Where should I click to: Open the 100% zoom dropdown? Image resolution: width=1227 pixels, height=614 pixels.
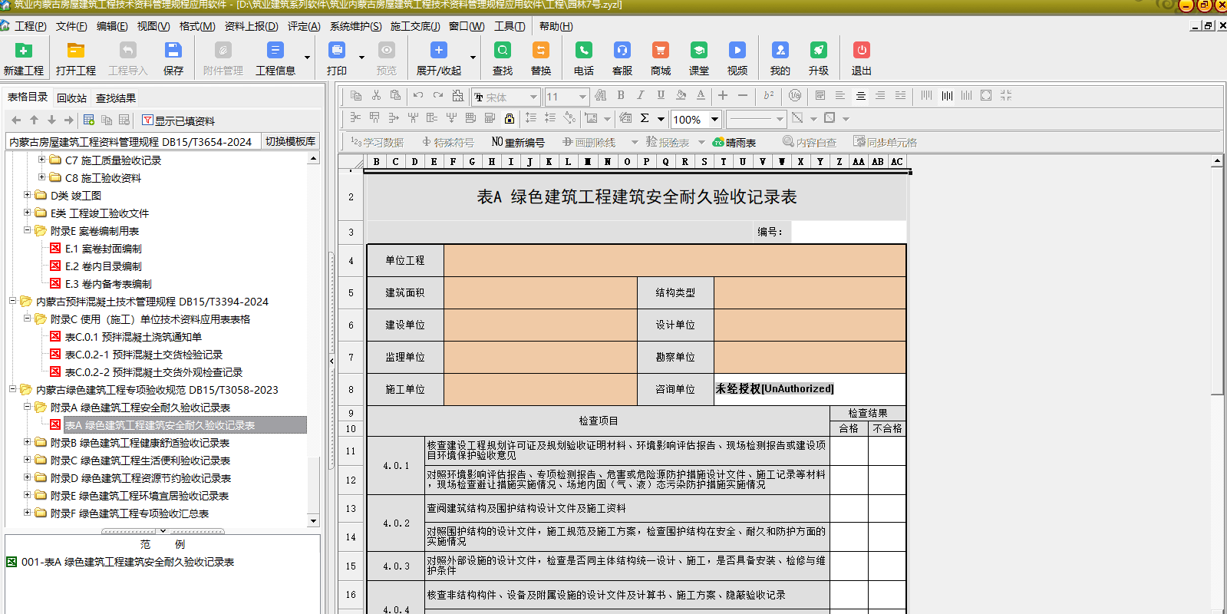(714, 119)
